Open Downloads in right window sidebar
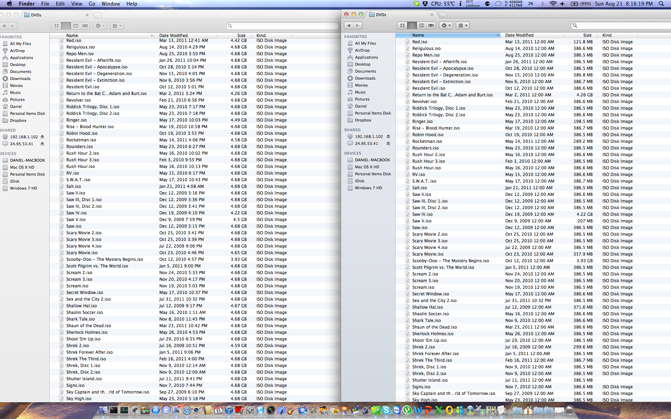Viewport: 671px width, 419px height. (x=365, y=78)
